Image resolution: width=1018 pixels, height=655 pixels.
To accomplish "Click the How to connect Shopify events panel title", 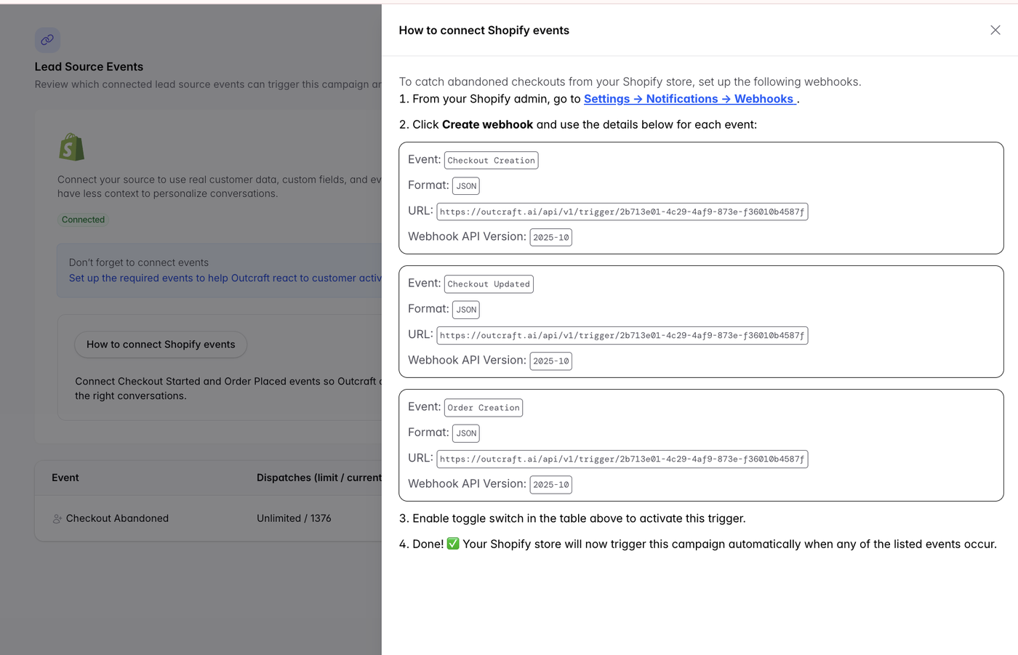I will point(484,31).
